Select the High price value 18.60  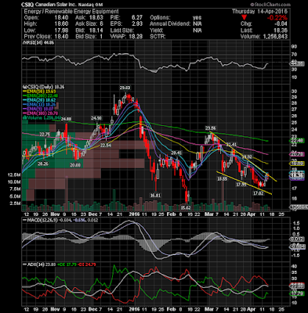click(x=62, y=24)
